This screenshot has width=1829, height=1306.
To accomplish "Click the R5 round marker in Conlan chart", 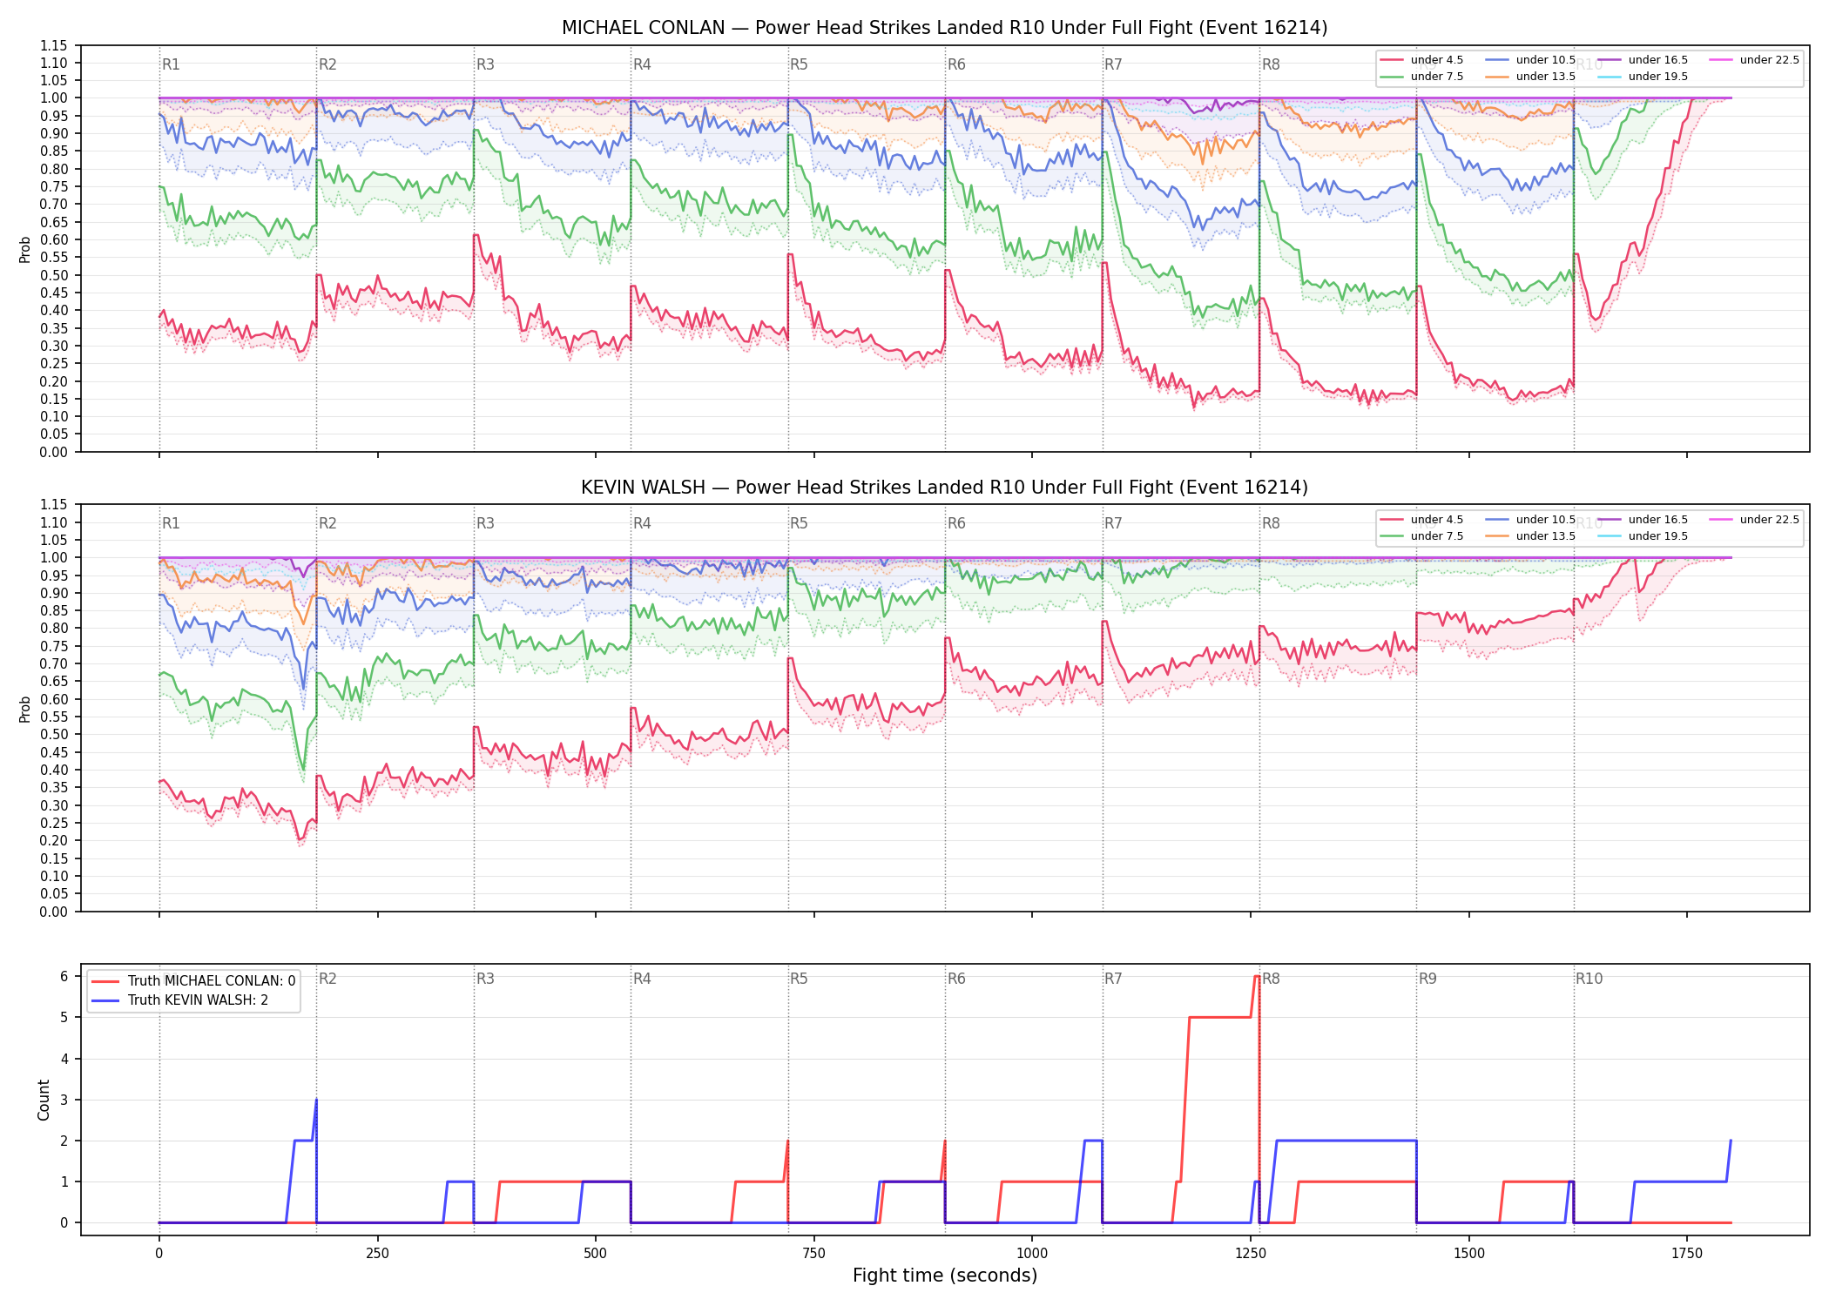I will 799,64.
